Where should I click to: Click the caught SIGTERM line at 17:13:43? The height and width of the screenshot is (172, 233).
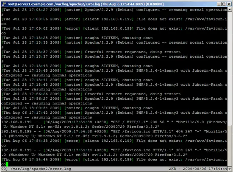pos(77,66)
